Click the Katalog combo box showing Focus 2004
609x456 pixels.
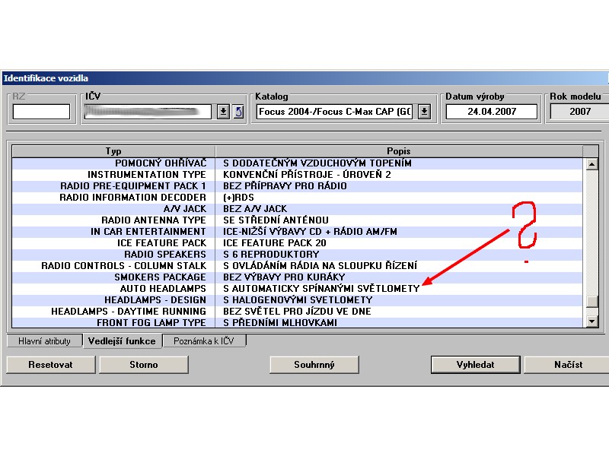pos(335,112)
